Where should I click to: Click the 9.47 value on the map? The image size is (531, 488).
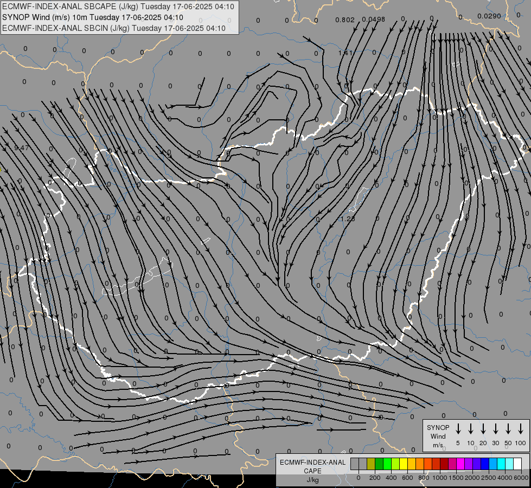(22, 147)
